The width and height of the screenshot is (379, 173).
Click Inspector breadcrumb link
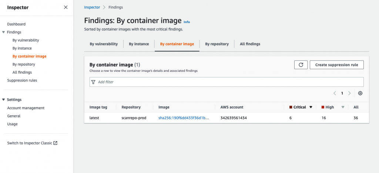point(92,7)
